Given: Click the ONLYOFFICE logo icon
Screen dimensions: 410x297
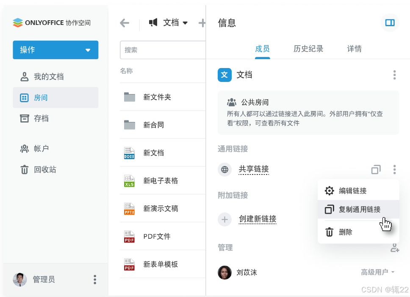Looking at the screenshot, I should (18, 23).
